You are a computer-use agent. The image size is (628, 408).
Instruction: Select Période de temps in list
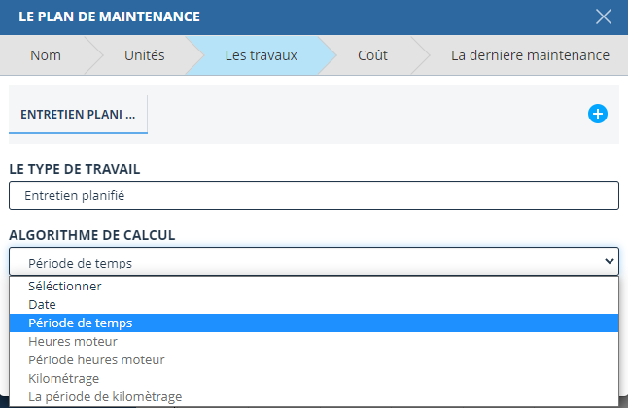(81, 323)
